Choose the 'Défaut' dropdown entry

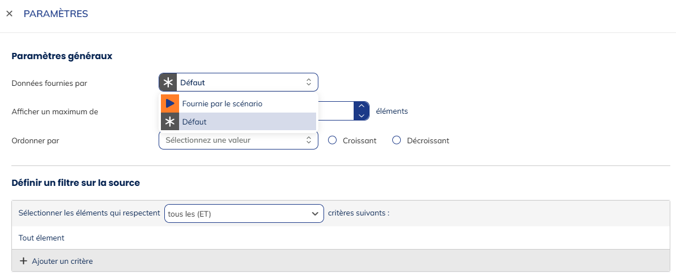pos(194,122)
